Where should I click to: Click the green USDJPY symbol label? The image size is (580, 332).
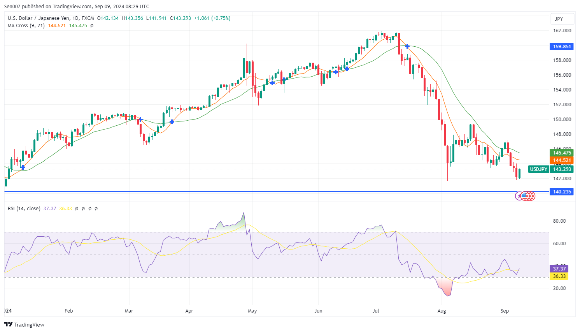click(x=539, y=169)
